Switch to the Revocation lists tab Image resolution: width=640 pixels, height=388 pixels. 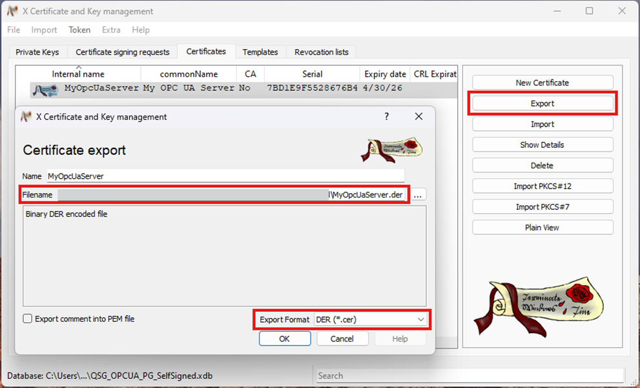point(321,52)
